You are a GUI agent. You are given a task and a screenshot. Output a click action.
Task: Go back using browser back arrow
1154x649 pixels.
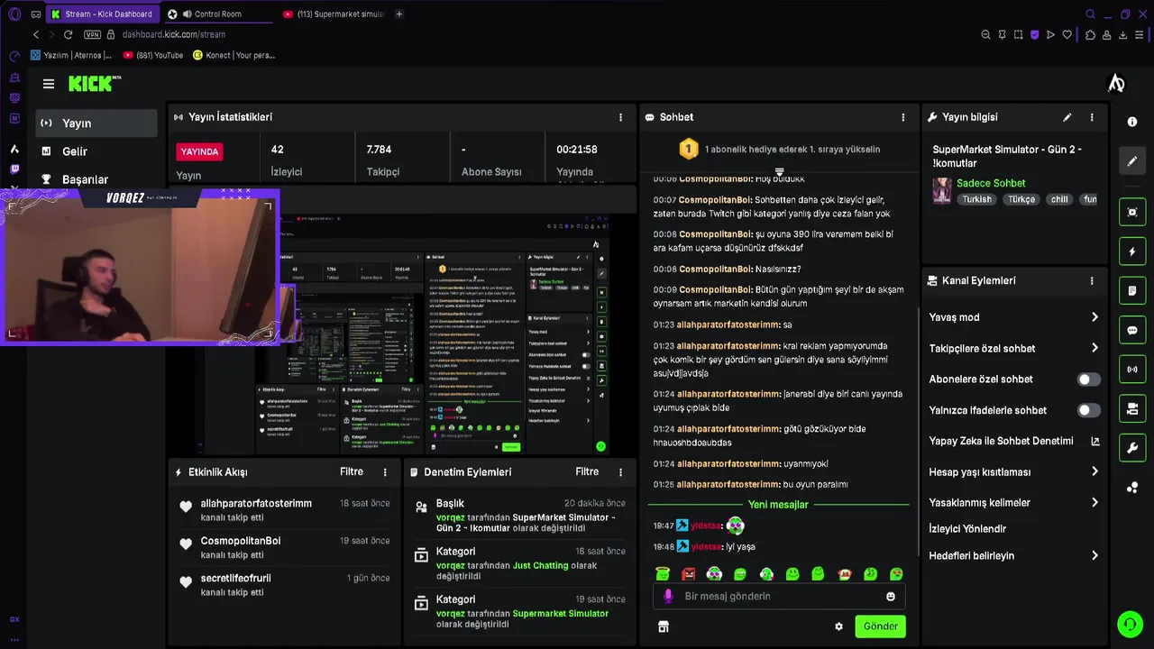[x=36, y=34]
